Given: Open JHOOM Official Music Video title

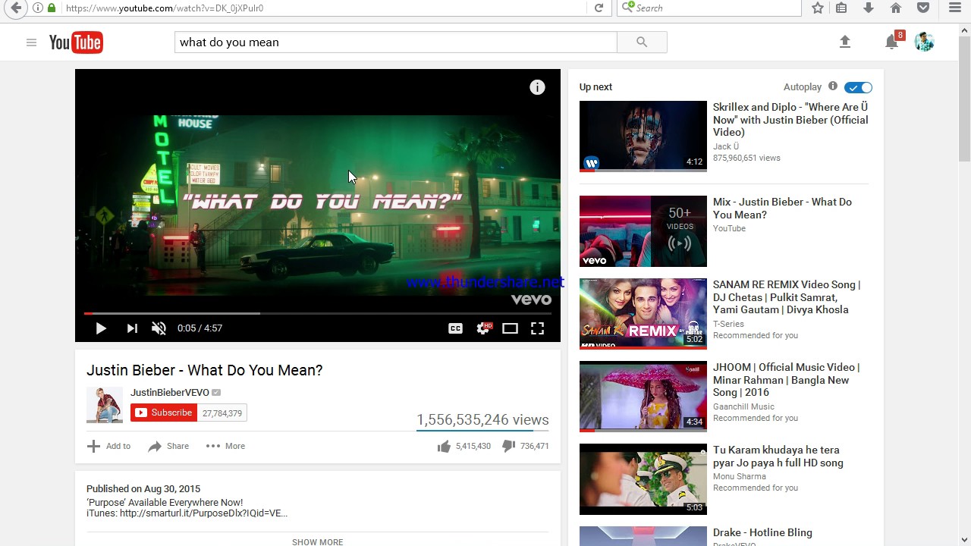Looking at the screenshot, I should click(x=786, y=380).
